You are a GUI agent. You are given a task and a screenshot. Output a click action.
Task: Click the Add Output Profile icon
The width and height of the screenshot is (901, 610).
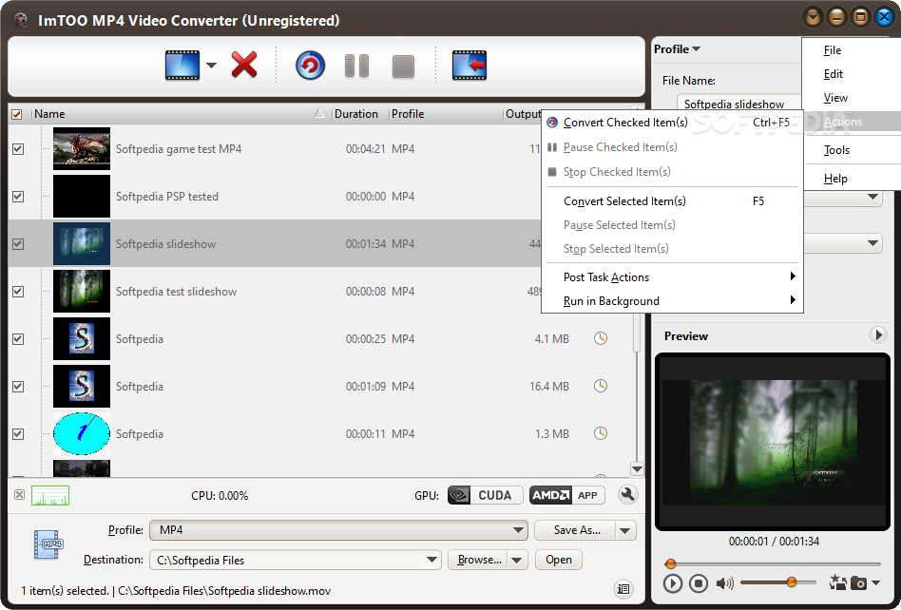pos(470,65)
